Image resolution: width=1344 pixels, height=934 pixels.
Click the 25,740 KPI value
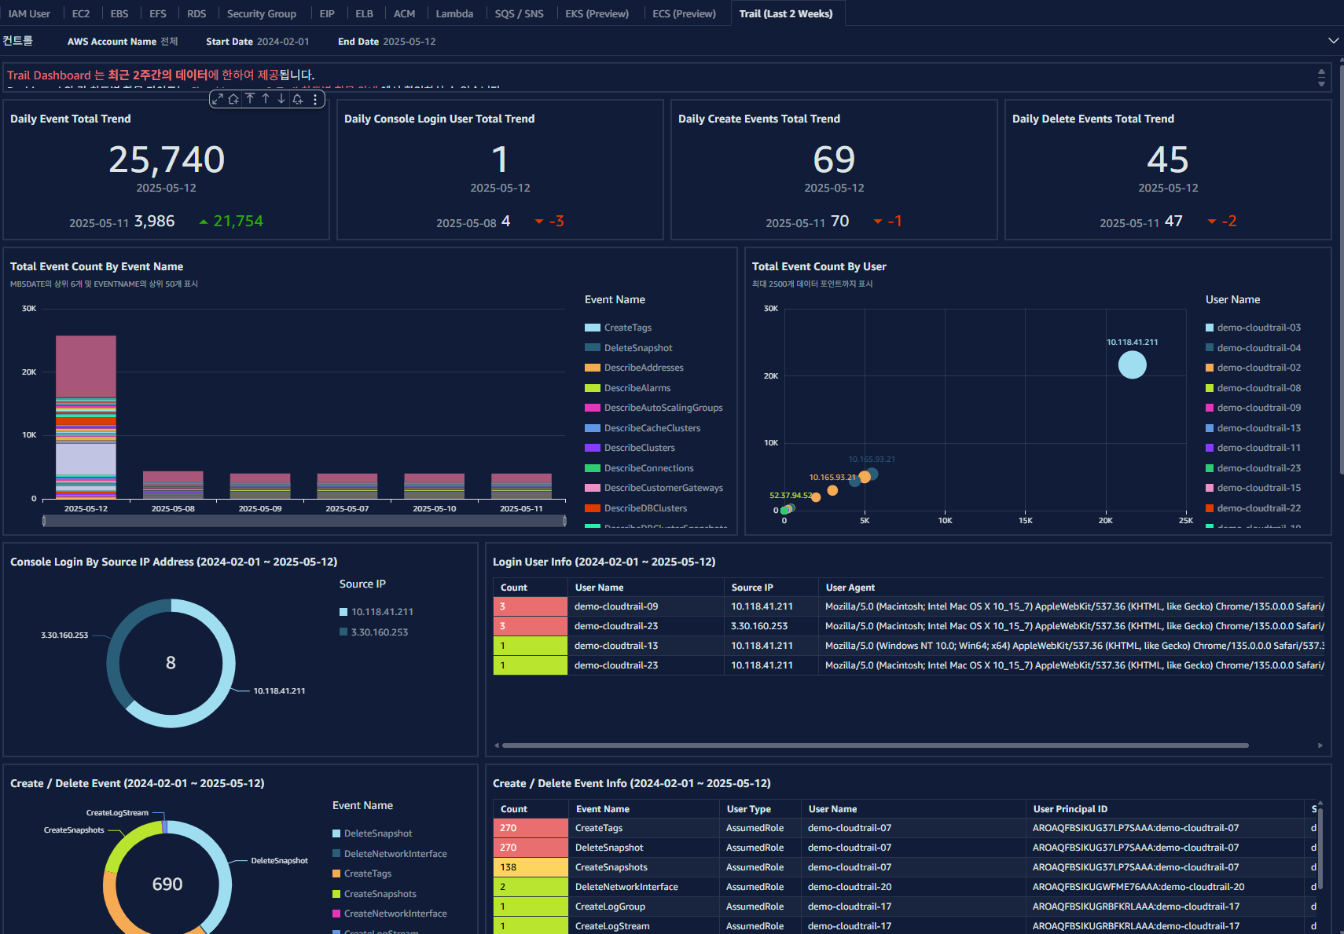point(167,159)
